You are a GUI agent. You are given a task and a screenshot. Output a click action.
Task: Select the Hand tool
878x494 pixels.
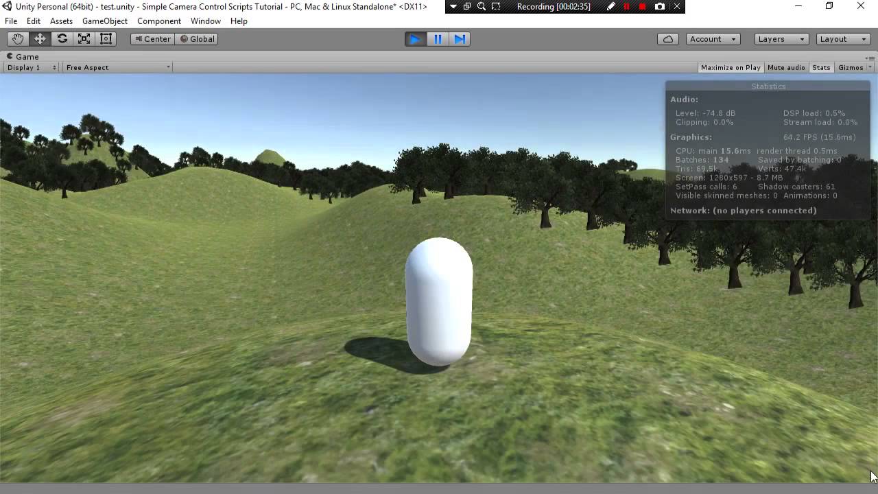18,39
